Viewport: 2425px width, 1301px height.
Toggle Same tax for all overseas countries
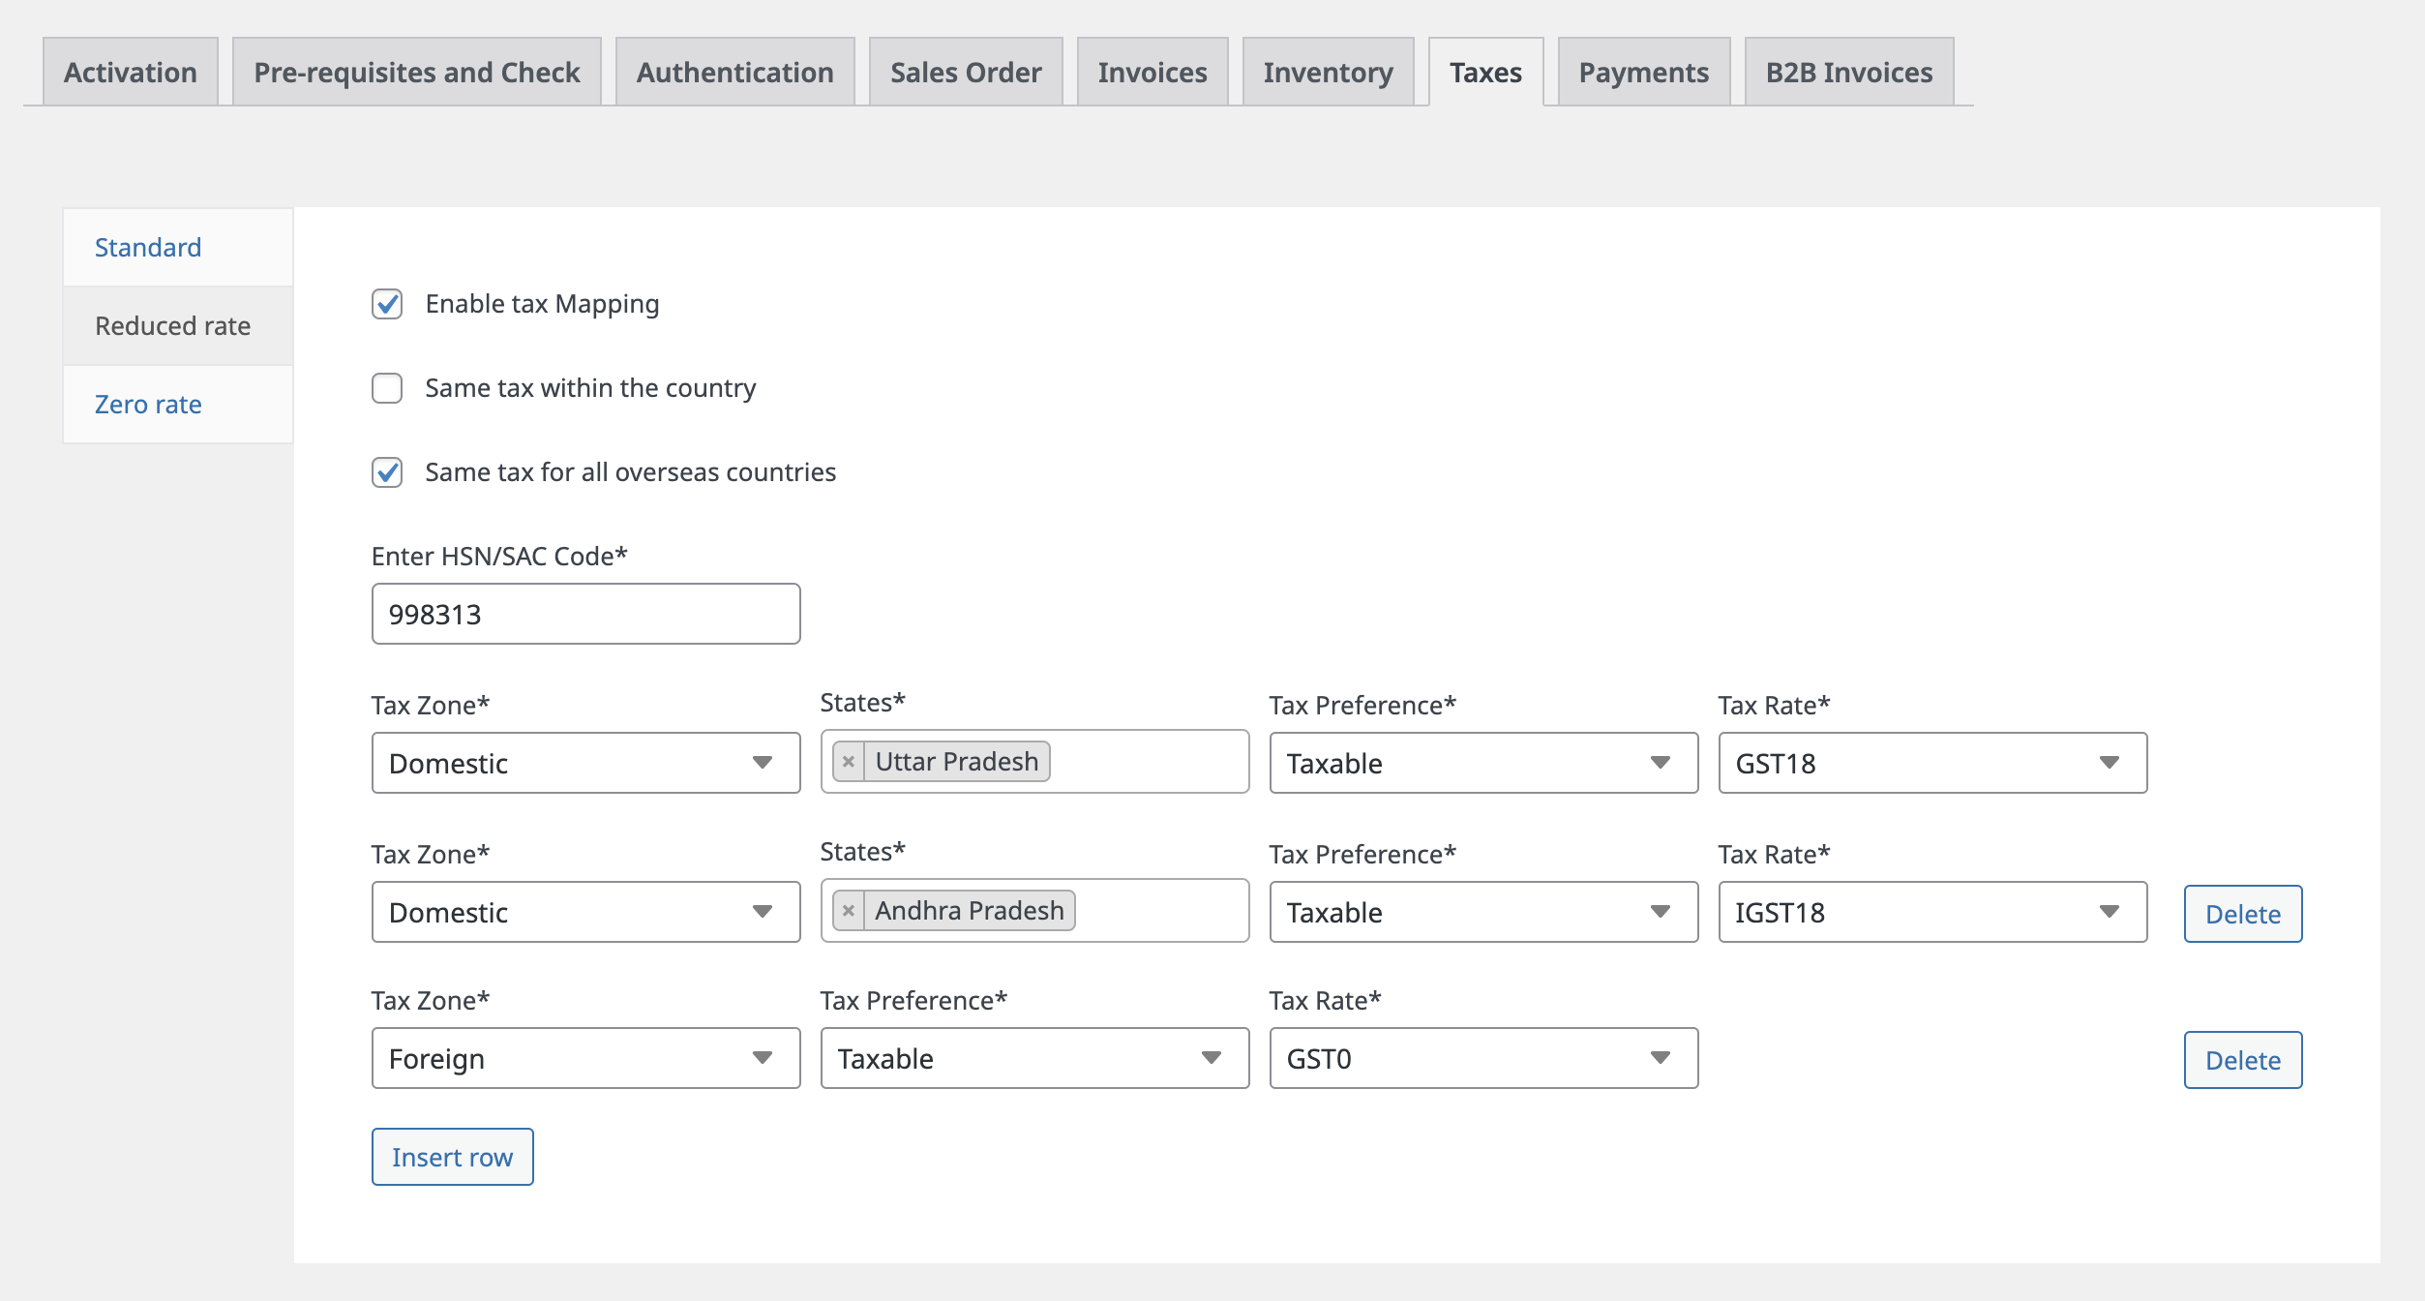387,472
